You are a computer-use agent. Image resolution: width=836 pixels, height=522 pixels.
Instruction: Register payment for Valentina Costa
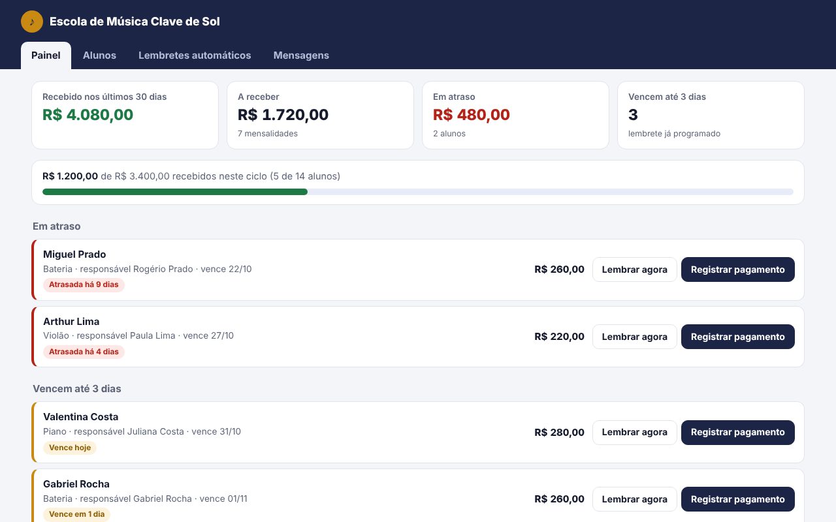[738, 432]
